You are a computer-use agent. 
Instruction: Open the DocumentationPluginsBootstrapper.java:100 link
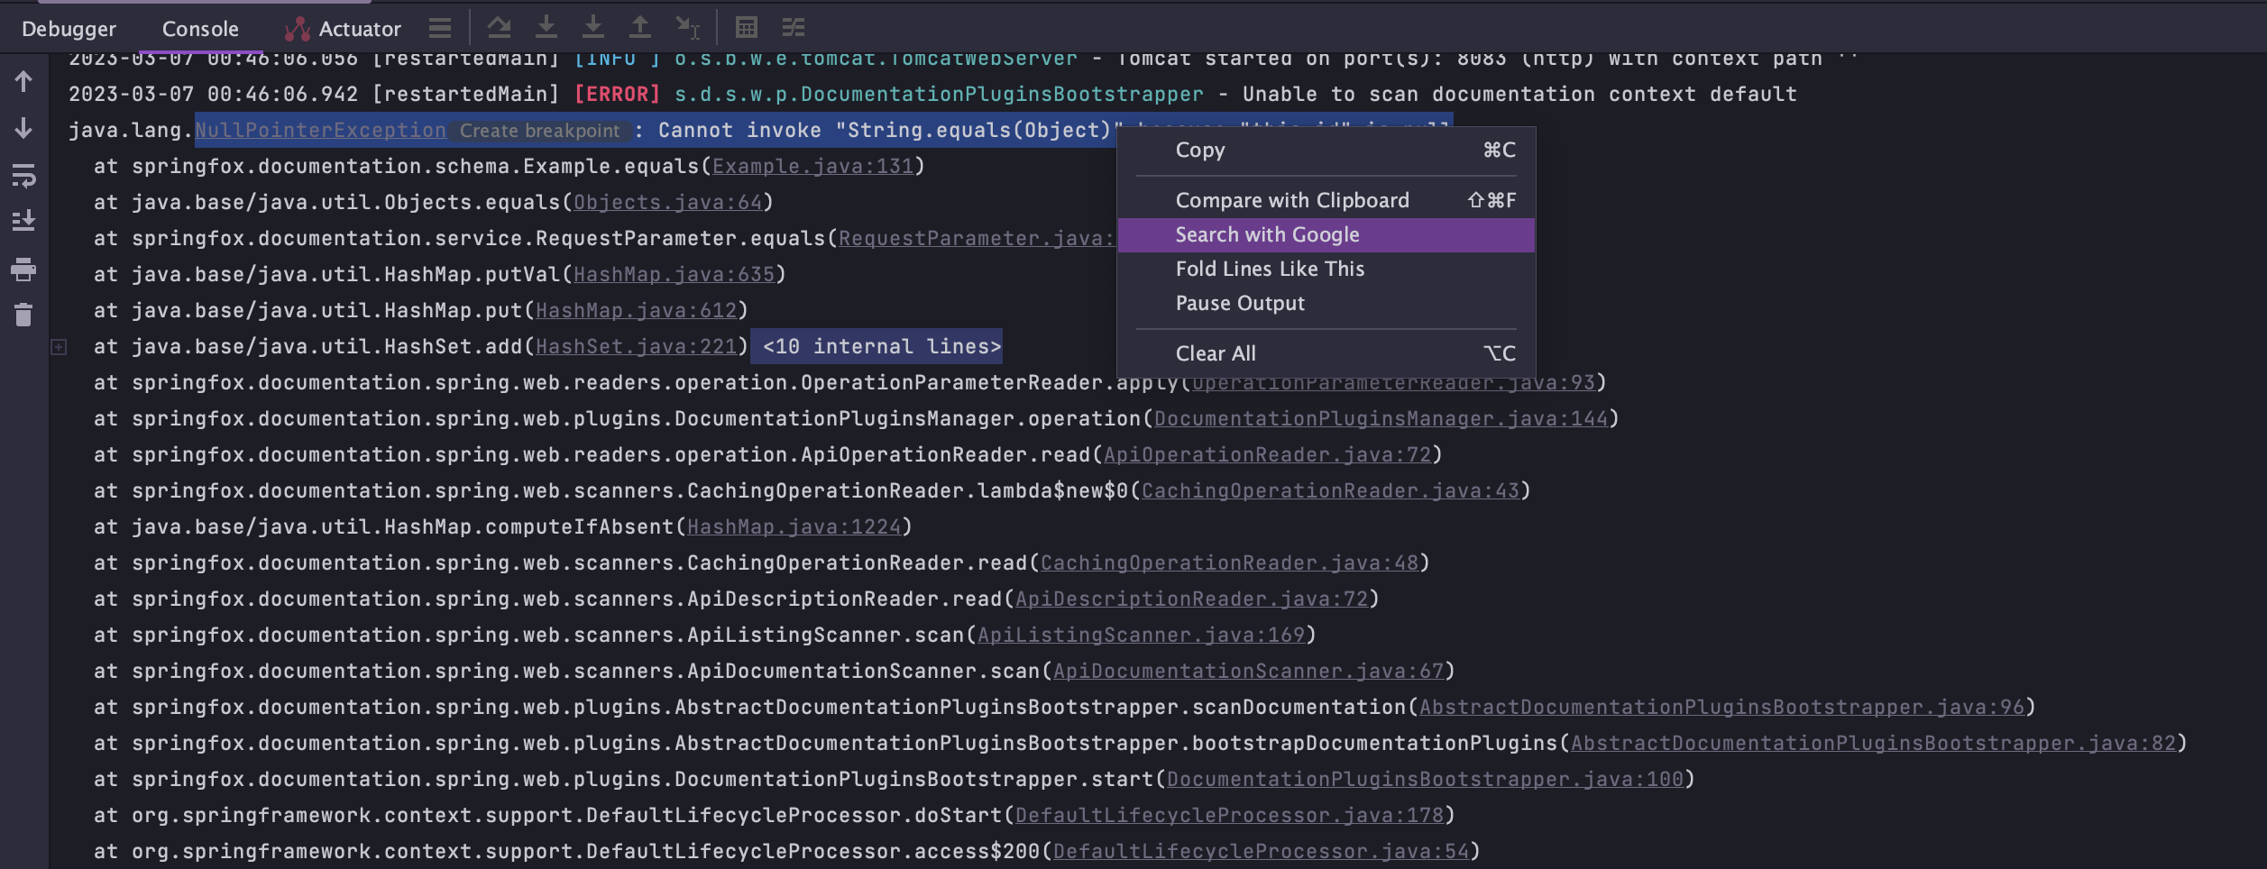1426,780
